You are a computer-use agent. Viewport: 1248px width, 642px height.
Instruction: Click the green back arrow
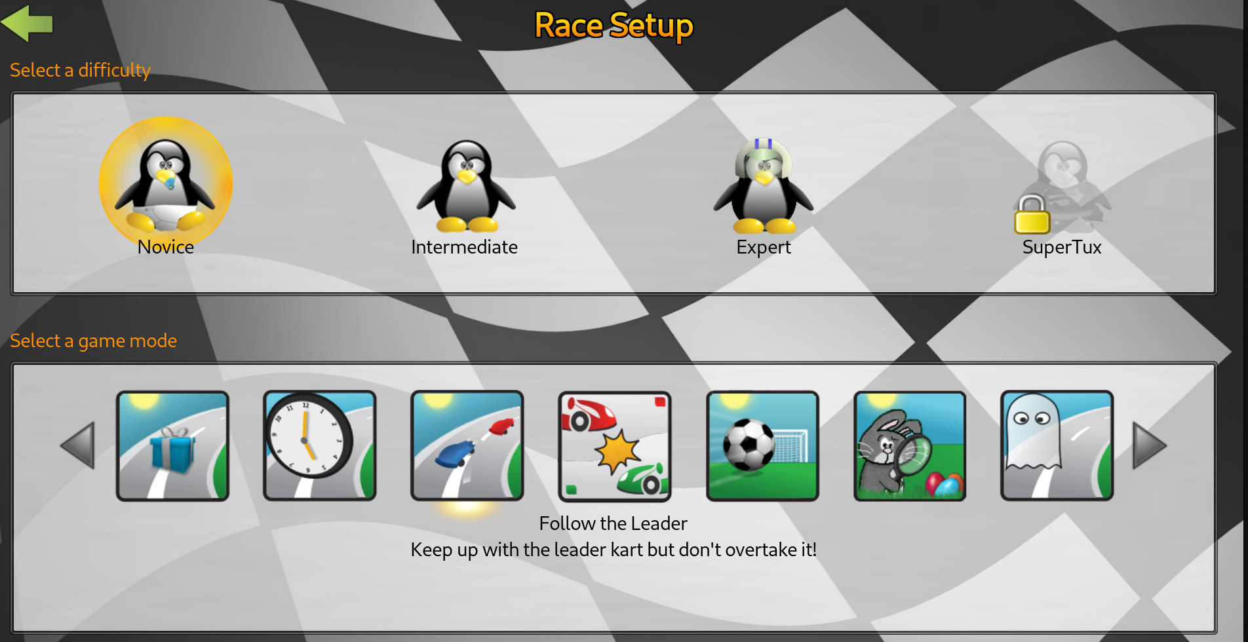point(27,23)
